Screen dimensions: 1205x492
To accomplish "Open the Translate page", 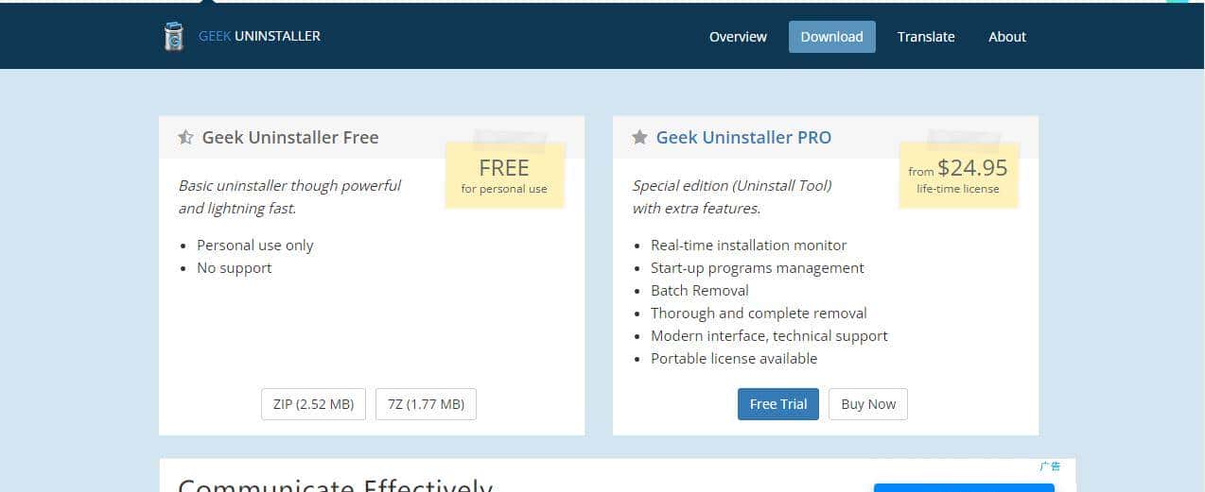I will pos(926,37).
